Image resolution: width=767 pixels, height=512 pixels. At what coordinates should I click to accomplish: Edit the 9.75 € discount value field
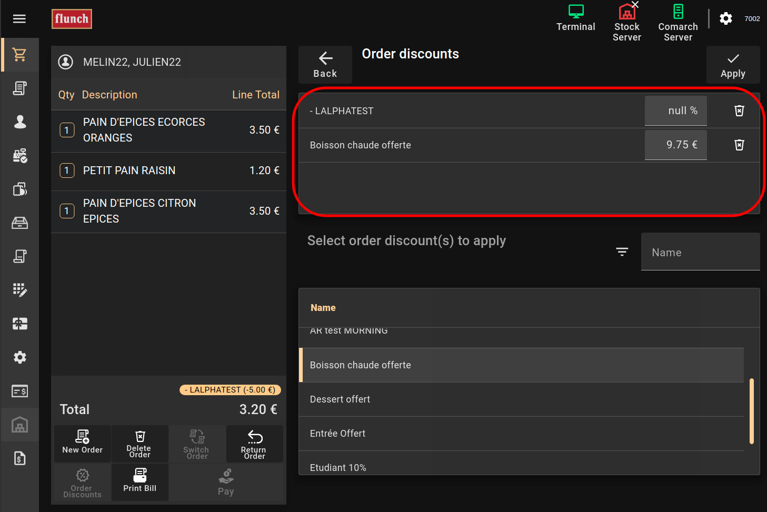click(x=675, y=145)
